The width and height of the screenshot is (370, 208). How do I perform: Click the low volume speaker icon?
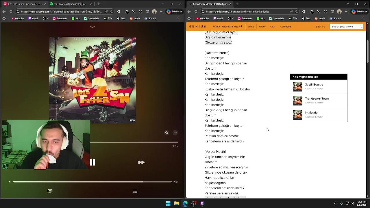pos(10,182)
